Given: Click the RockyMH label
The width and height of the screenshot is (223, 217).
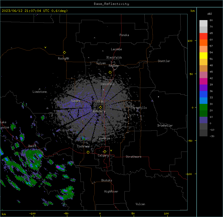Looking at the screenshot, I should (63, 59).
